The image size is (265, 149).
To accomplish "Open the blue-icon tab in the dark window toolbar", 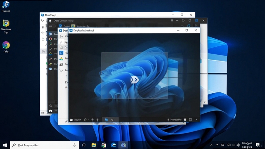I will click(64, 26).
